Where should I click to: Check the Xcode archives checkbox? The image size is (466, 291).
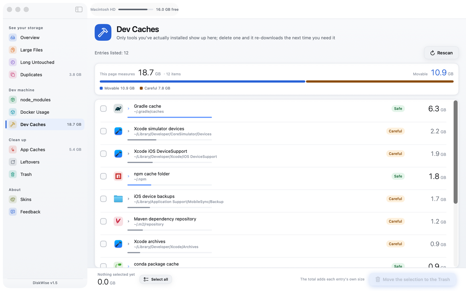pos(103,244)
